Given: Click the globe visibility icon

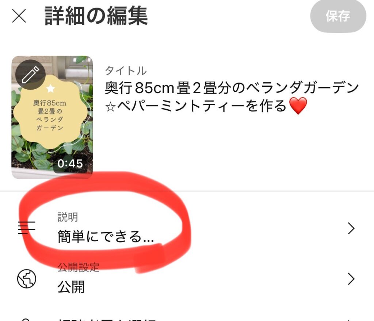Looking at the screenshot, I should (x=26, y=279).
